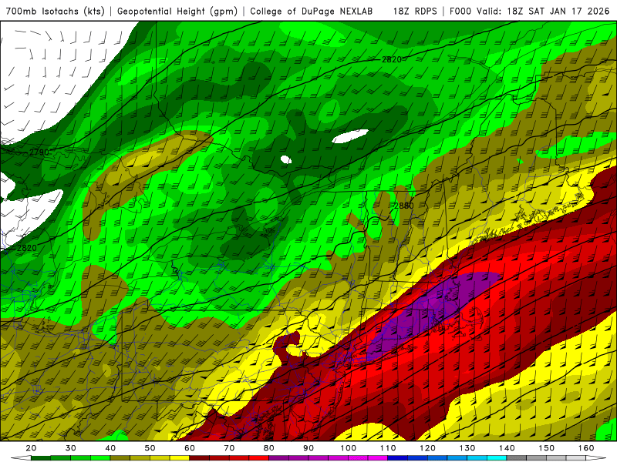Click the 160 label on the color scale
Viewport: 617px width, 462px height.
click(x=586, y=448)
